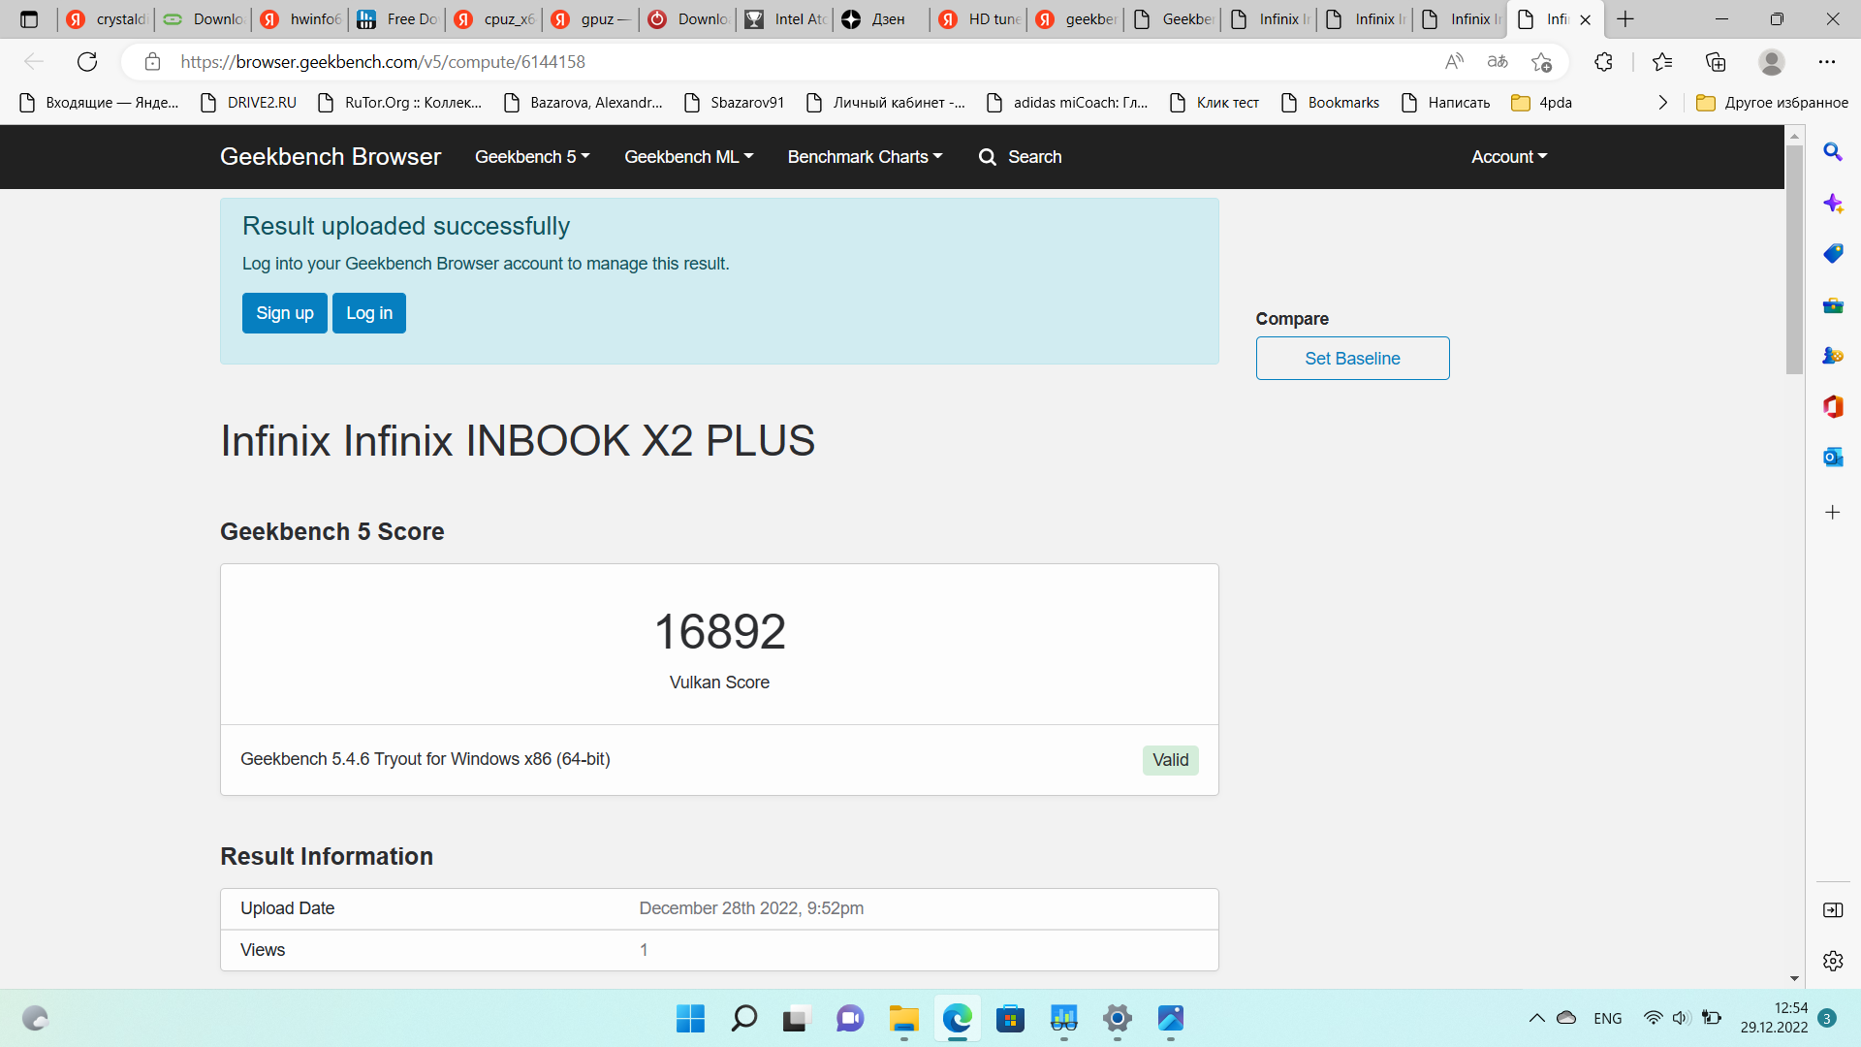Image resolution: width=1861 pixels, height=1047 pixels.
Task: Open Benchmark Charts dropdown
Action: pos(865,157)
